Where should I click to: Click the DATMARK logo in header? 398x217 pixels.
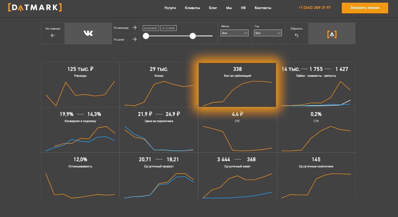[35, 7]
